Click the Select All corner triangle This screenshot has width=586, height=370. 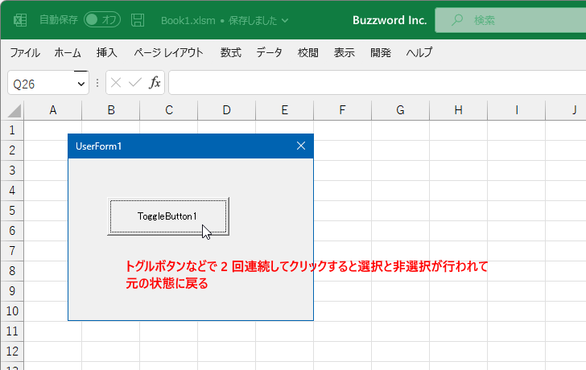point(14,110)
